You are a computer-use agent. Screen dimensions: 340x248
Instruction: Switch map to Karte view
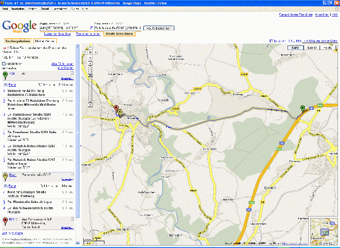295,47
